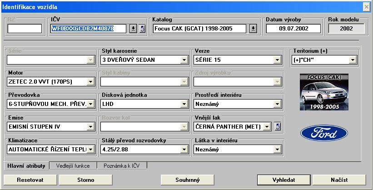This screenshot has height=190, width=373.
Task: Click into the Datum výroby date field
Action: [x=293, y=29]
